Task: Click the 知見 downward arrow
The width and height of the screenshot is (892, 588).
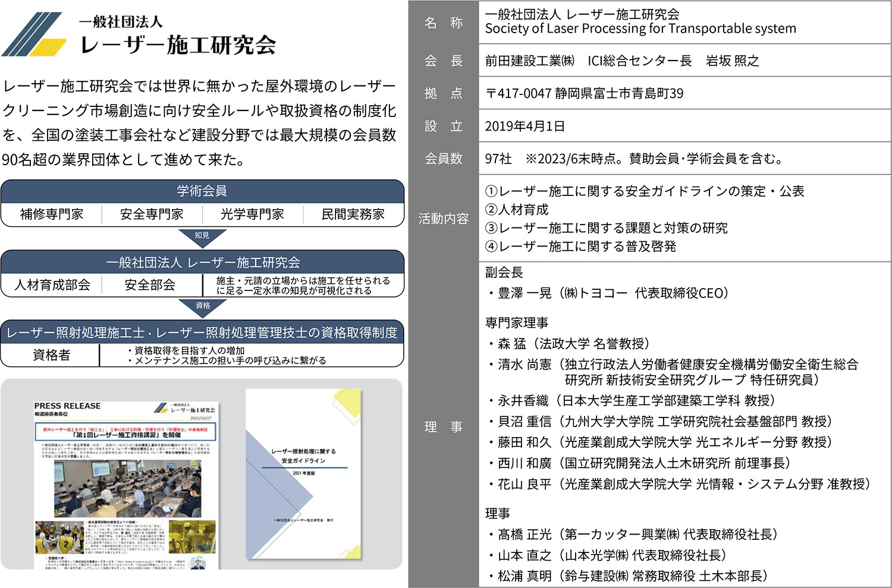Action: tap(202, 236)
